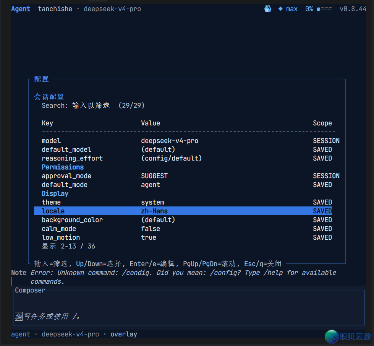Viewport: 374px width, 346px height.
Task: Click the Value column header
Action: click(x=151, y=123)
